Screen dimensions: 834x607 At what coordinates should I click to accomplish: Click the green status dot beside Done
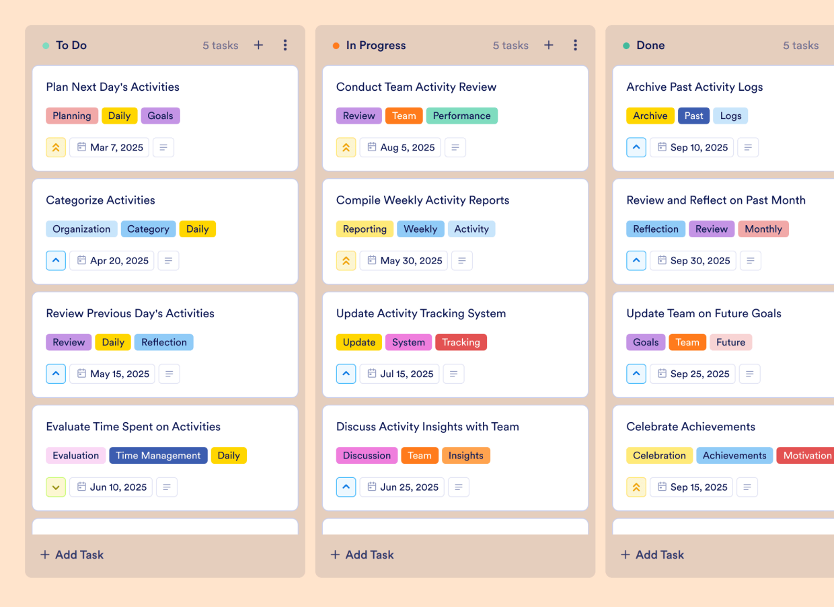[x=625, y=45]
